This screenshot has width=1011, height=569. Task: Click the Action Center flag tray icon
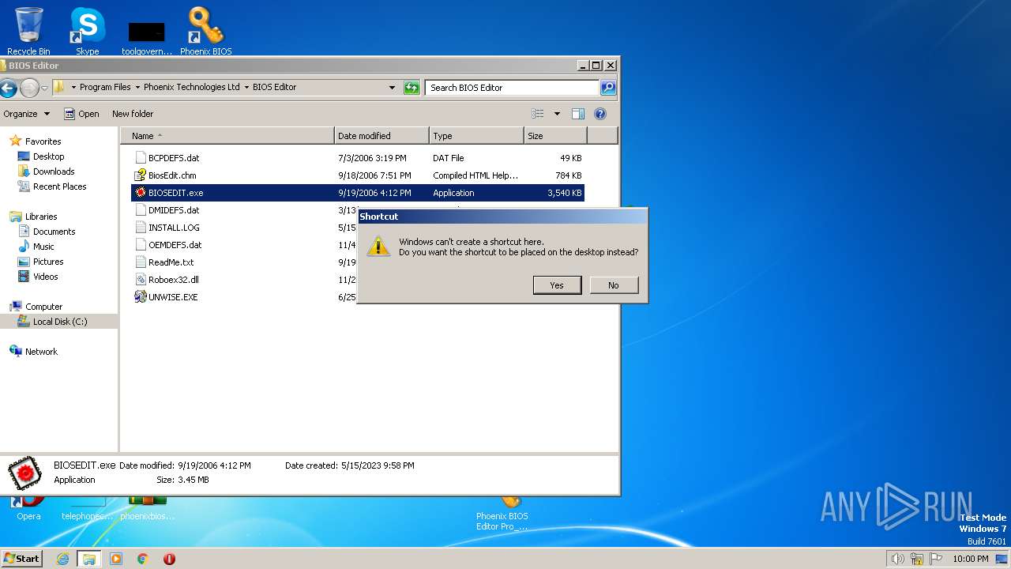pyautogui.click(x=936, y=559)
